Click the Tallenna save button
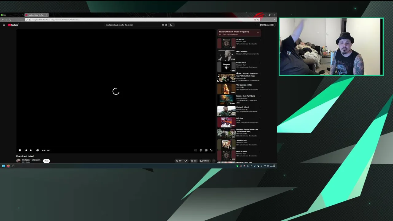This screenshot has height=221, width=393. pyautogui.click(x=205, y=161)
